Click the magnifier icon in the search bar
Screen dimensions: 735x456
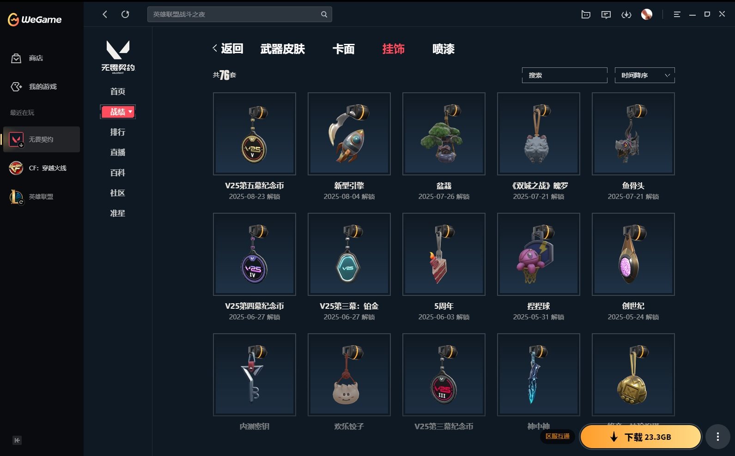point(324,14)
